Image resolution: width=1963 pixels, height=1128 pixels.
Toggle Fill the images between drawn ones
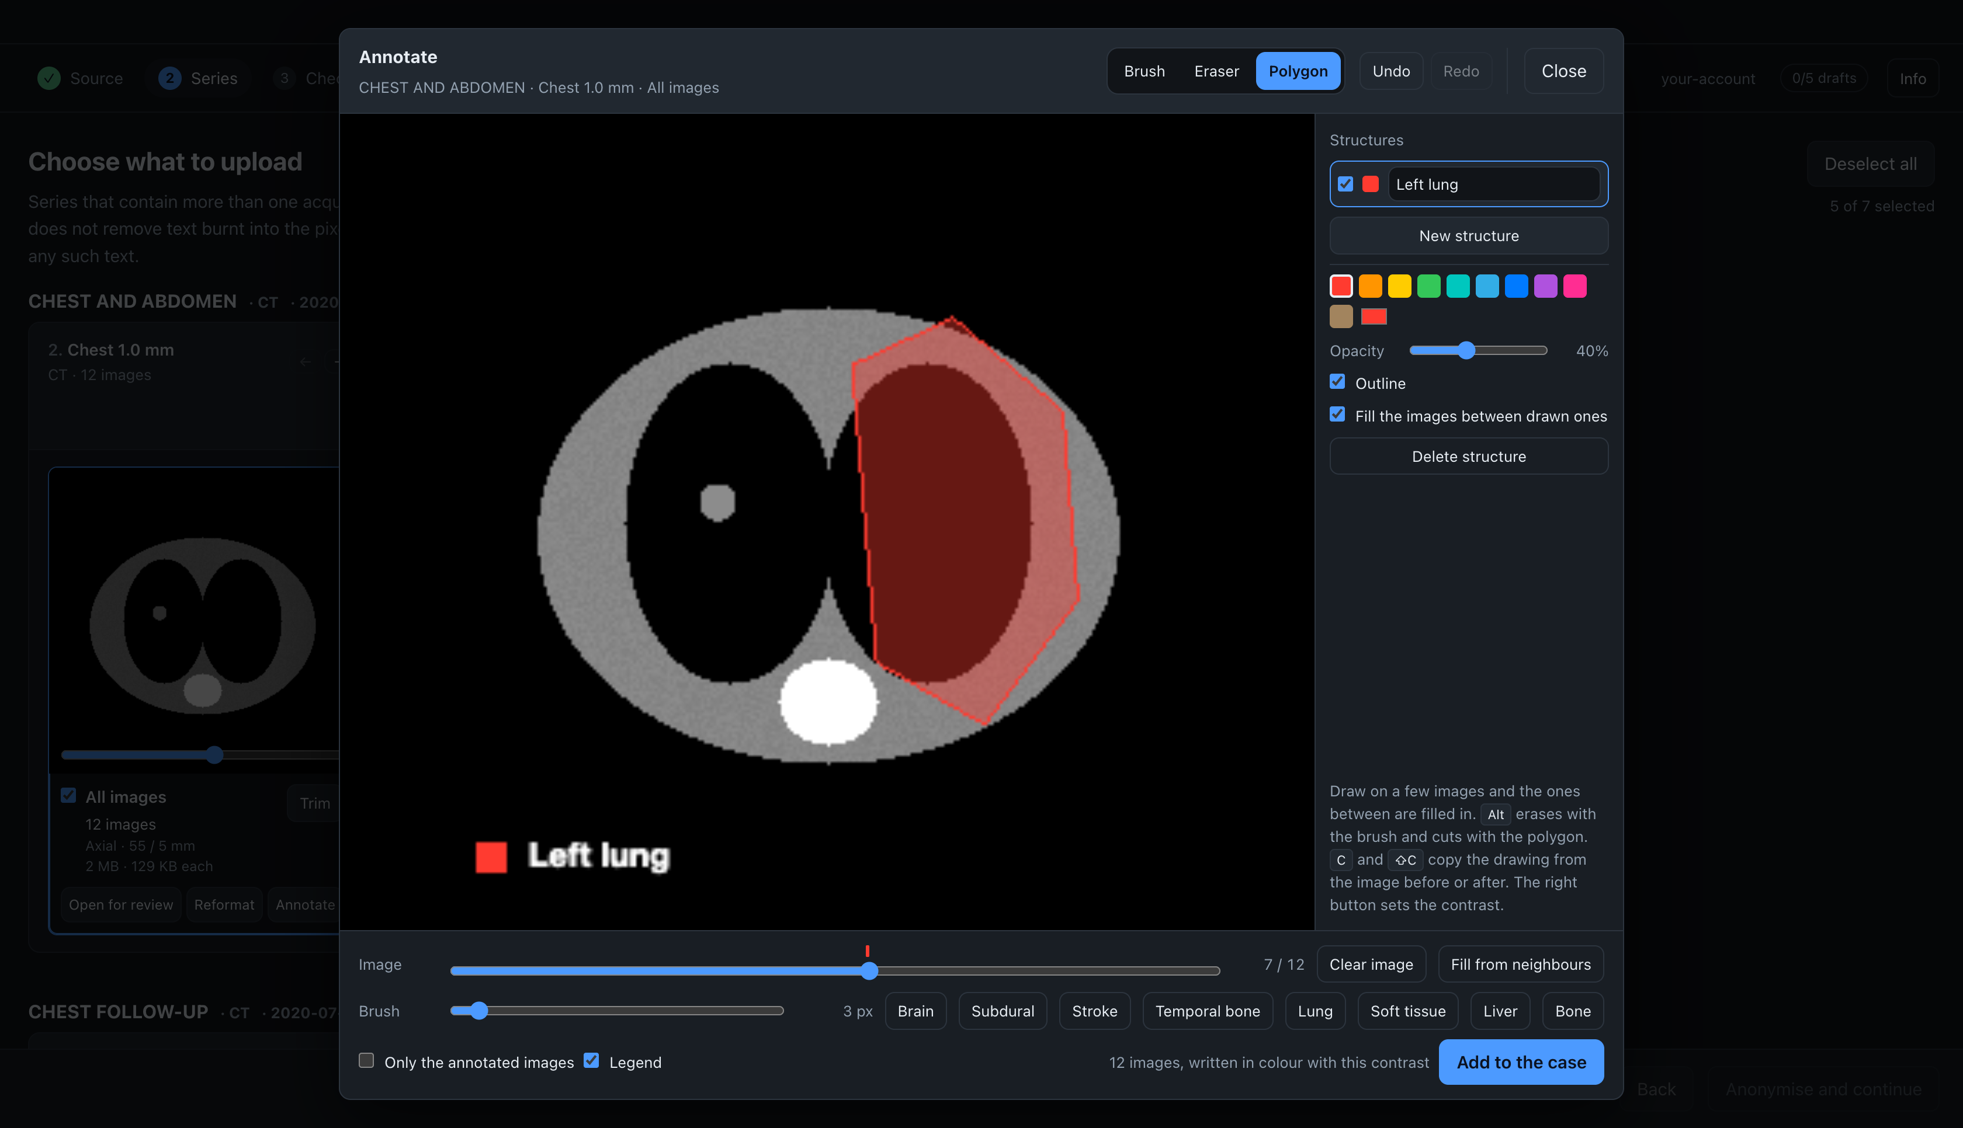pos(1338,415)
